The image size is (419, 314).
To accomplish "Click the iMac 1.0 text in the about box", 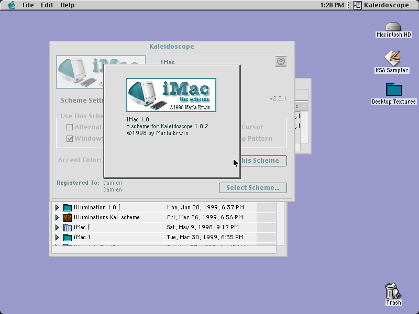I will [x=138, y=119].
